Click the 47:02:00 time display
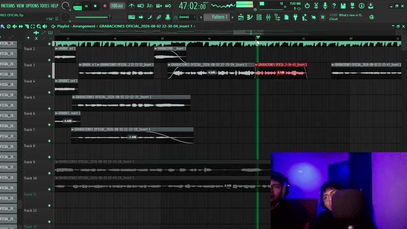Screen dimensions: 407x229 coord(192,6)
